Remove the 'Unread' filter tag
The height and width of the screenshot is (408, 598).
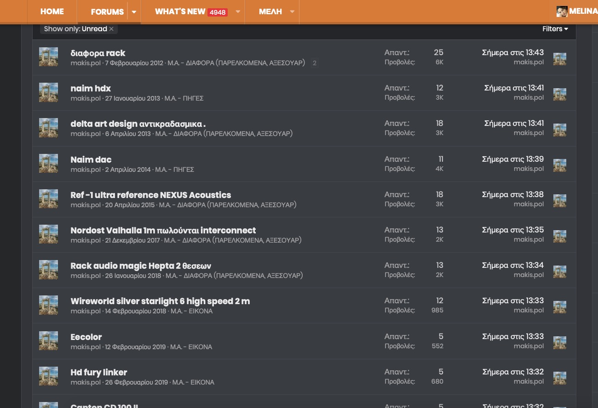[x=111, y=29]
